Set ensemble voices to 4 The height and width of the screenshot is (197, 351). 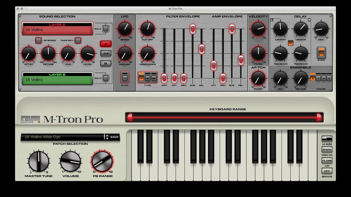click(318, 79)
